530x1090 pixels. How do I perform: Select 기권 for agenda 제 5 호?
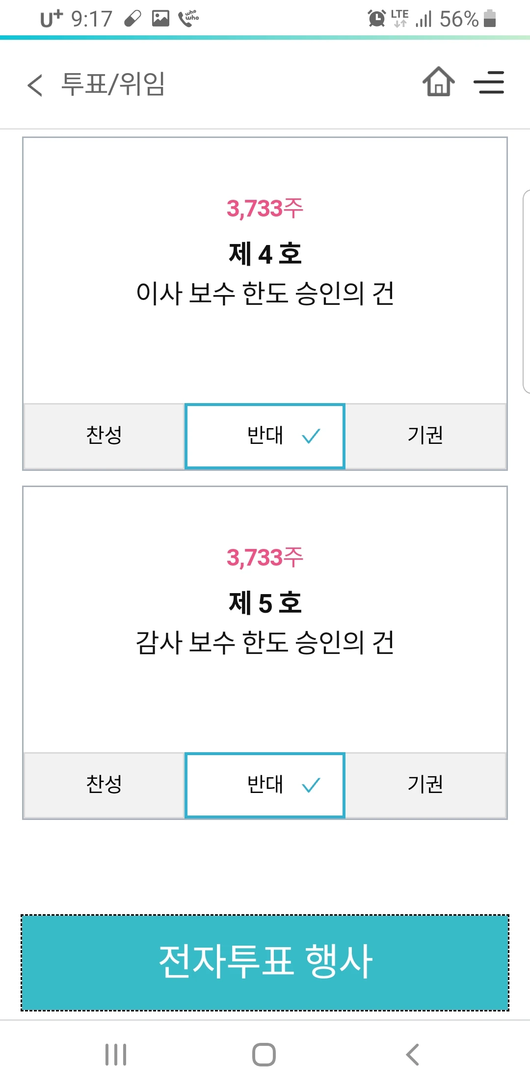click(x=425, y=785)
